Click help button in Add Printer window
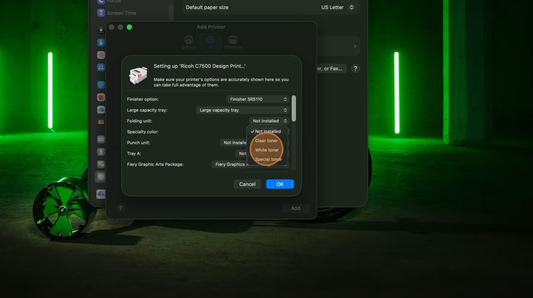This screenshot has height=298, width=533. (120, 208)
